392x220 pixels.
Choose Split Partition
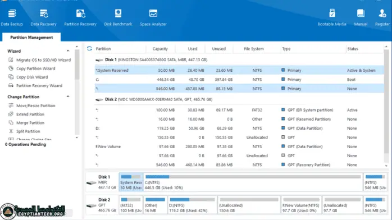pyautogui.click(x=28, y=131)
